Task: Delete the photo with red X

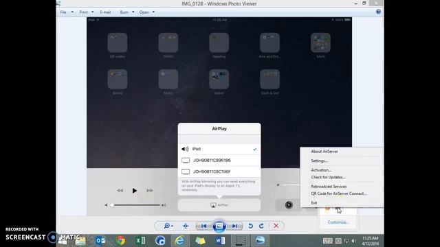Action: 276,226
